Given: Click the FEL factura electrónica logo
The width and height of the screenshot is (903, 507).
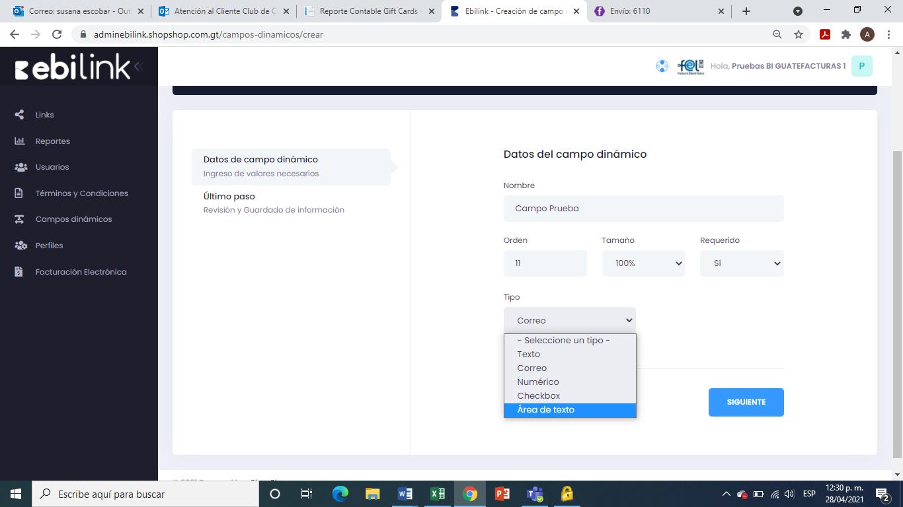Looking at the screenshot, I should point(691,66).
